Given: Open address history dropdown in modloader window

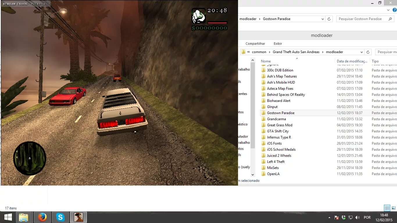Looking at the screenshot, I should 362,52.
